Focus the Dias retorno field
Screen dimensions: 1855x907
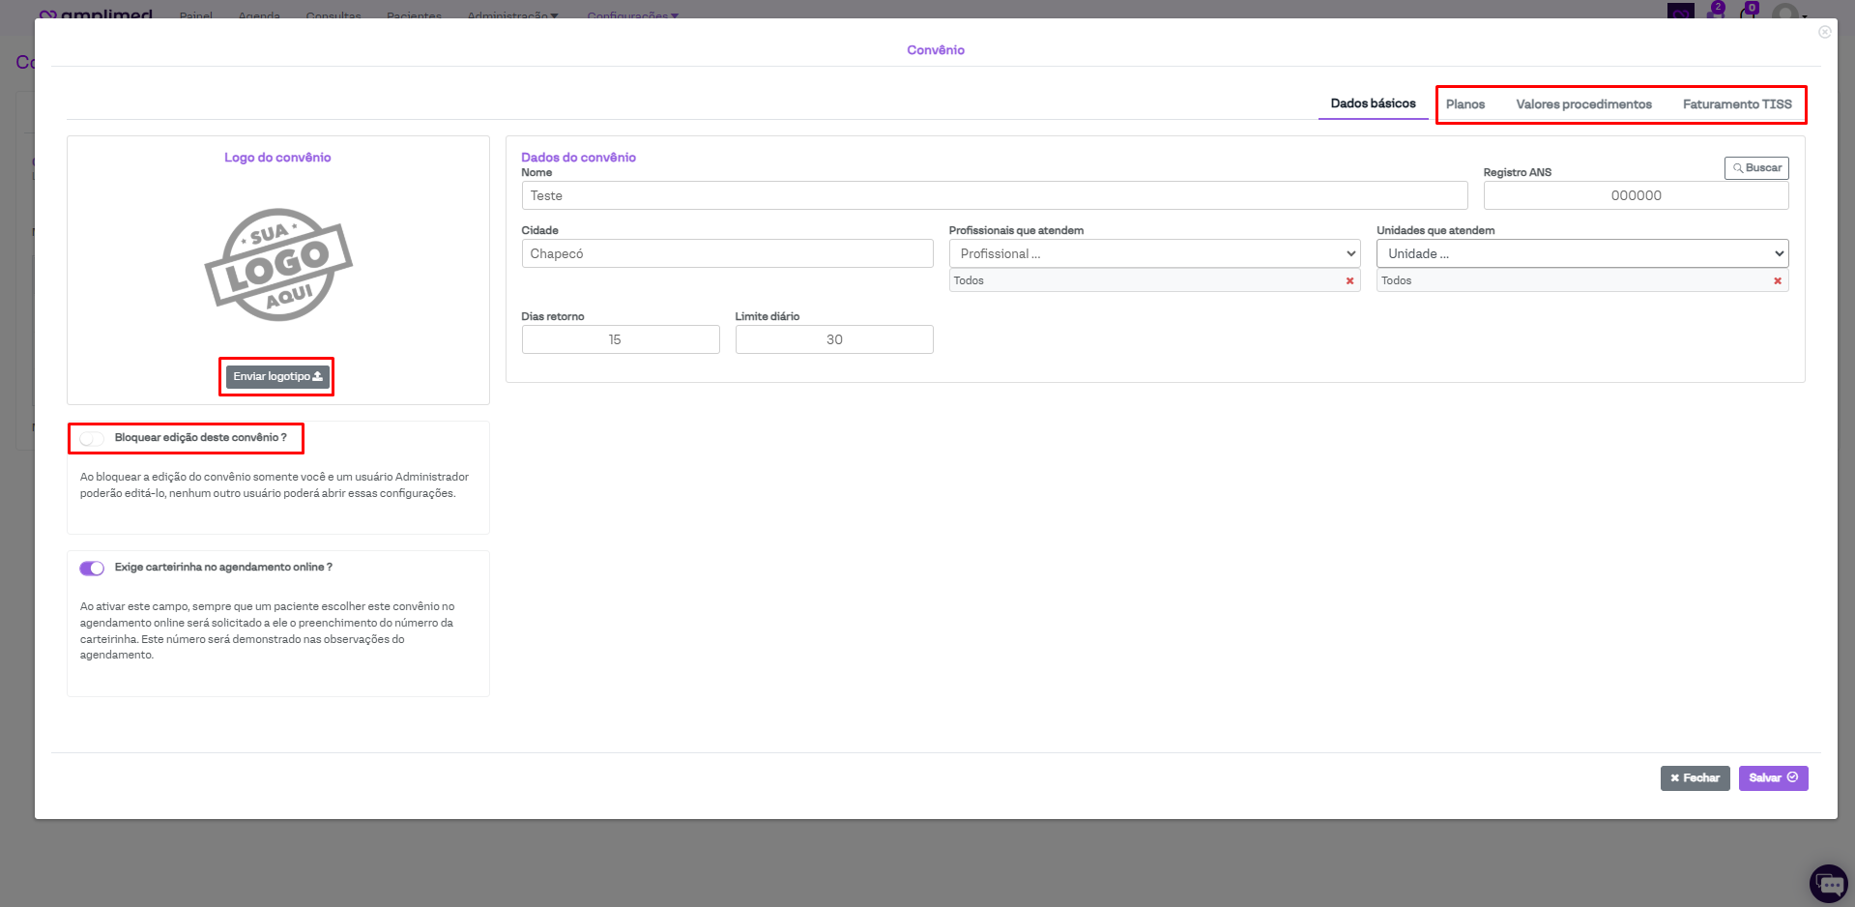620,340
